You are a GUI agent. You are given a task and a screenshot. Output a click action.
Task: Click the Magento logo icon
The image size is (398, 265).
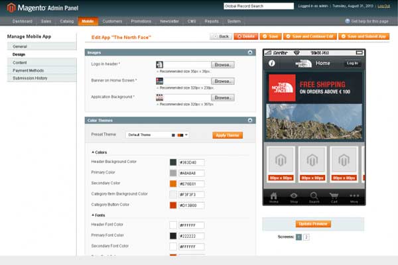point(11,7)
